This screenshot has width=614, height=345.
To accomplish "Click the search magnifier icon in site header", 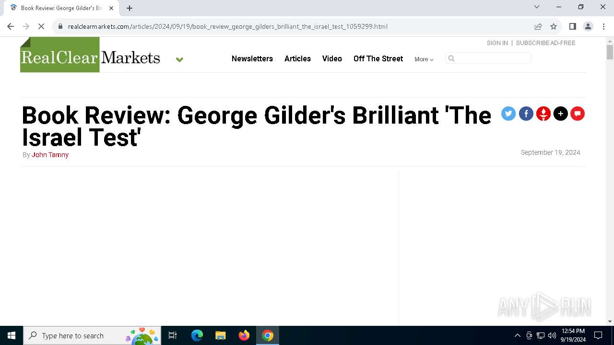I will tap(451, 58).
